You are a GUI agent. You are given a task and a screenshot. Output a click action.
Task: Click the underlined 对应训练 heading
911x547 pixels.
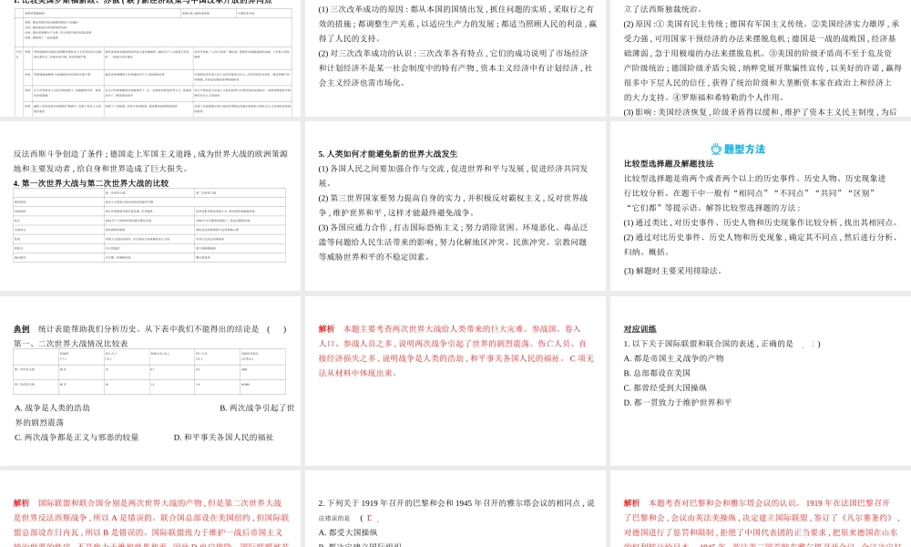[640, 329]
